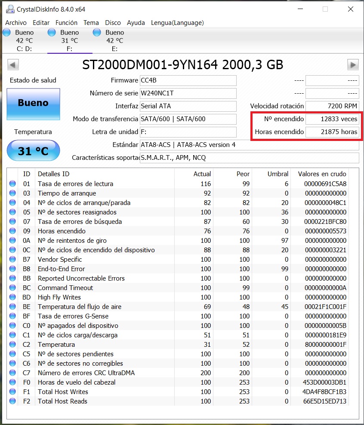Click status orb of Nº de sectores pendientes

coord(12,354)
